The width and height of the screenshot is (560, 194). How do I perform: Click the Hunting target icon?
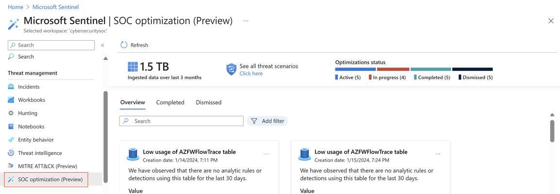tap(11, 113)
